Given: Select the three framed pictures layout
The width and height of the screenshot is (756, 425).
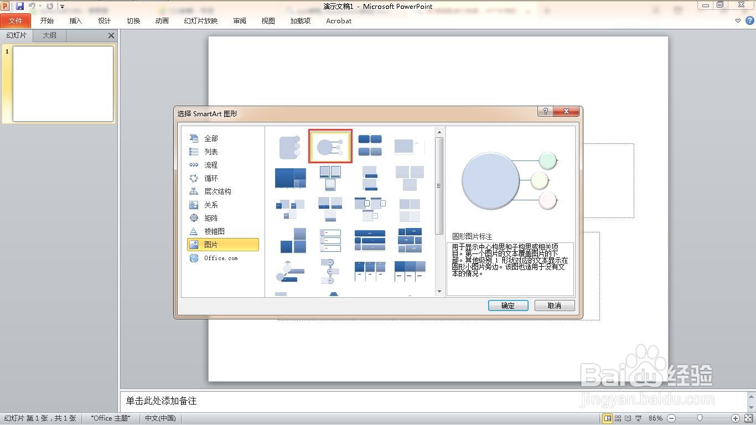Looking at the screenshot, I should coord(330,178).
